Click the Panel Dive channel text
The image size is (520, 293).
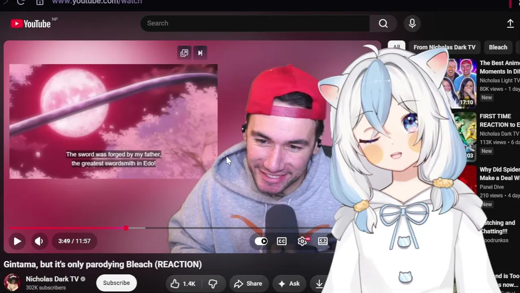click(492, 187)
